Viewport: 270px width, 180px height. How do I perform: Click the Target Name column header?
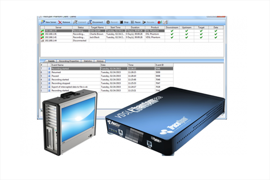(x=97, y=27)
